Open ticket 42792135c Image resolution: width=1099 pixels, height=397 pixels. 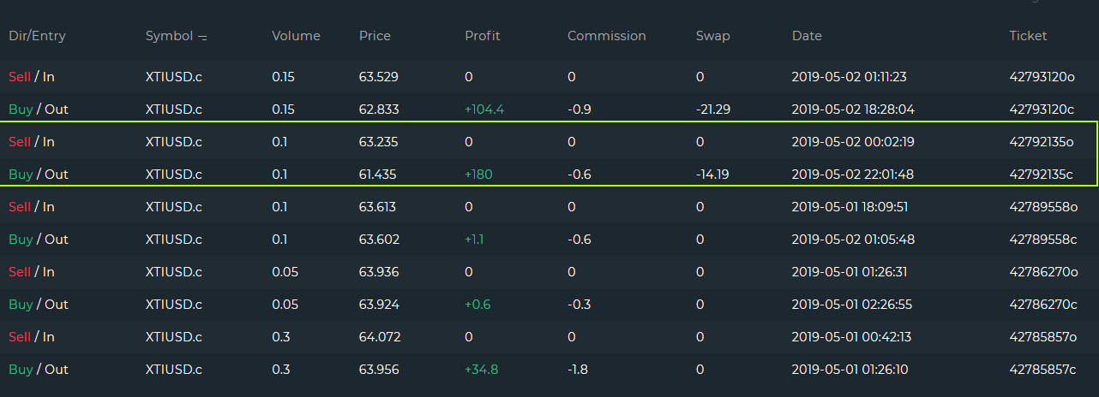point(1042,175)
